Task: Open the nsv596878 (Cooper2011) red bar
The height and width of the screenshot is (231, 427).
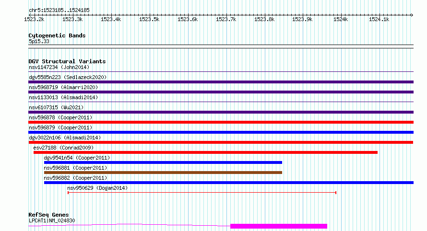Action: [x=221, y=122]
